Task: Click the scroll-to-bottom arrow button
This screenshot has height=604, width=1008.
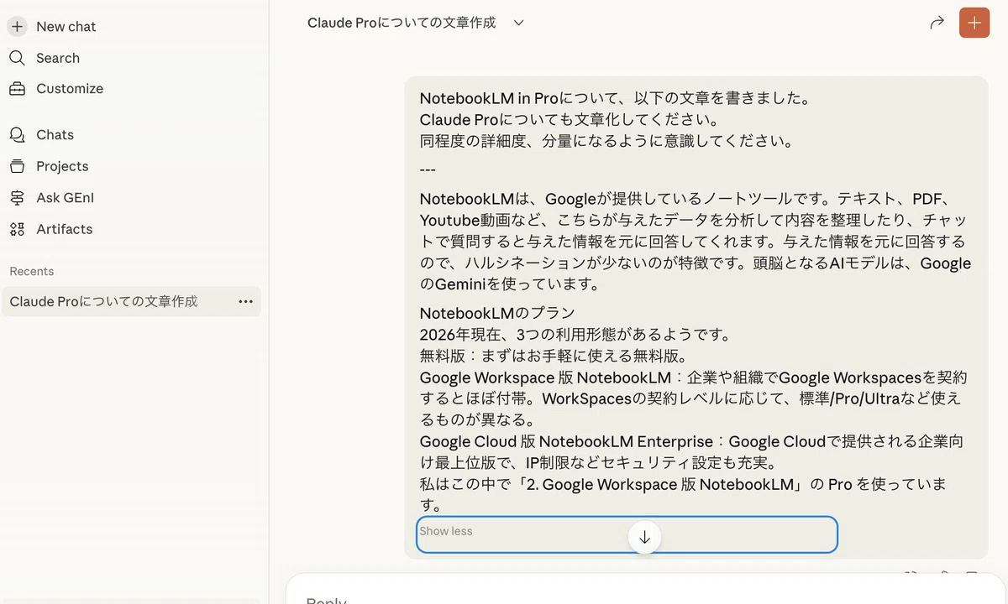Action: 644,538
